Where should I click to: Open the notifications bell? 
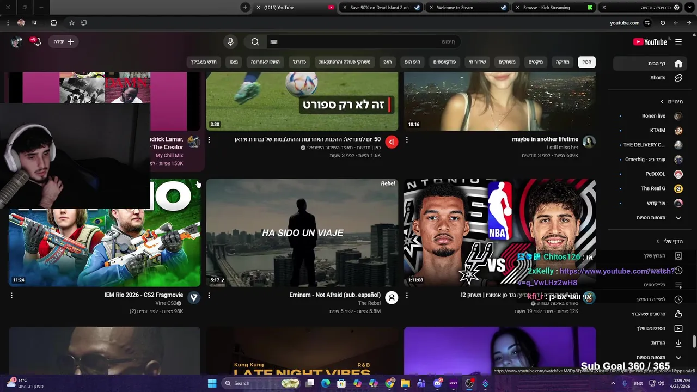click(x=36, y=42)
